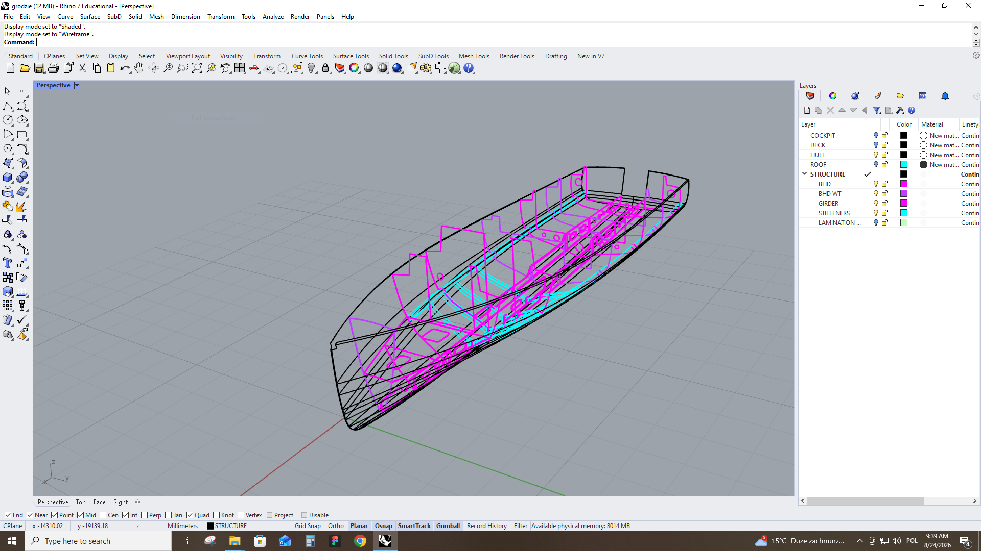This screenshot has height=551, width=981.
Task: Open the Perspective viewport title dropdown
Action: point(77,85)
